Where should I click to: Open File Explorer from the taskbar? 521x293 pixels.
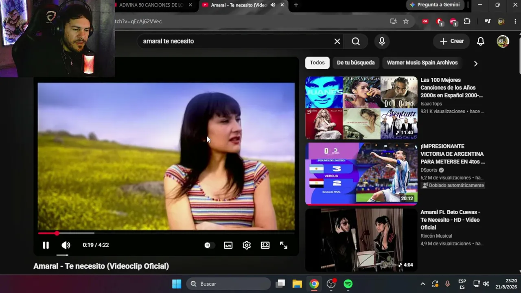(x=297, y=284)
